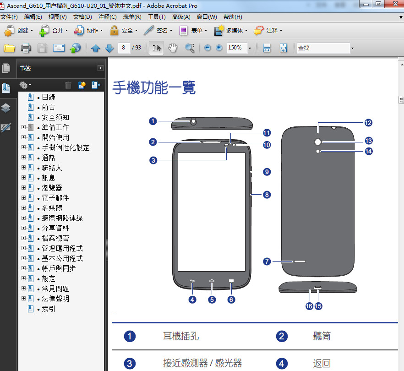Click the upload globe icon

75,48
